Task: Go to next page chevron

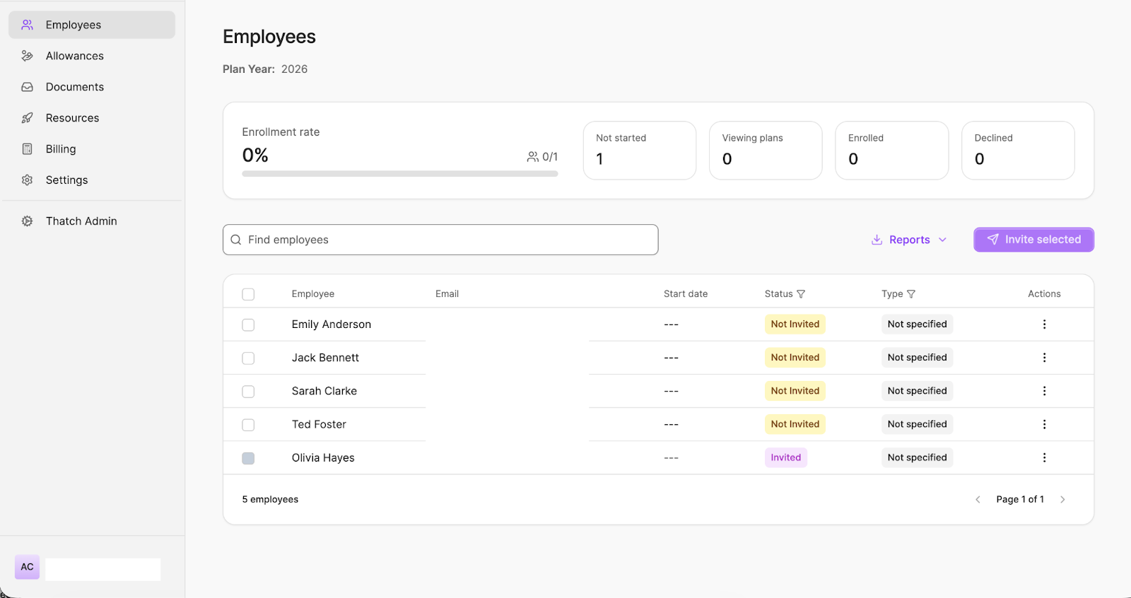Action: coord(1062,500)
